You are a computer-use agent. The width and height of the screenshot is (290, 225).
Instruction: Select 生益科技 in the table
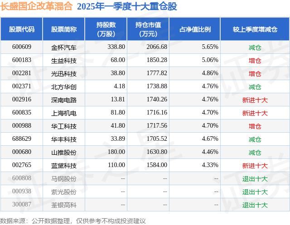tap(64, 61)
